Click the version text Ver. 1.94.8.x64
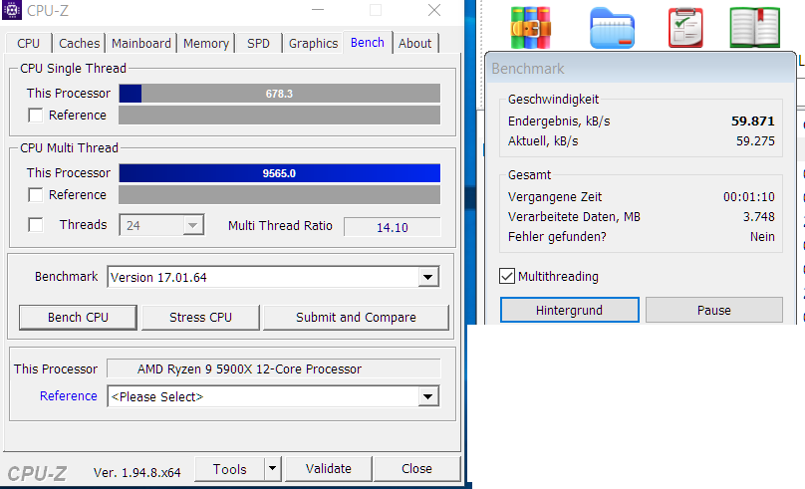 (x=137, y=473)
